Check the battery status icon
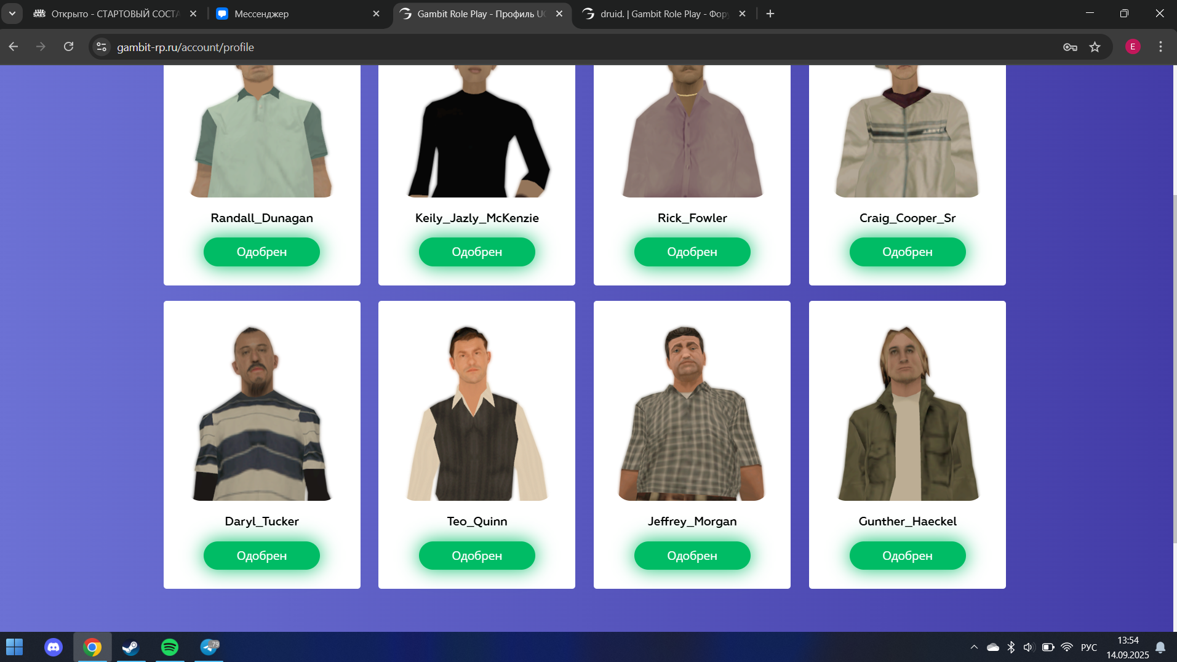 coord(1048,647)
